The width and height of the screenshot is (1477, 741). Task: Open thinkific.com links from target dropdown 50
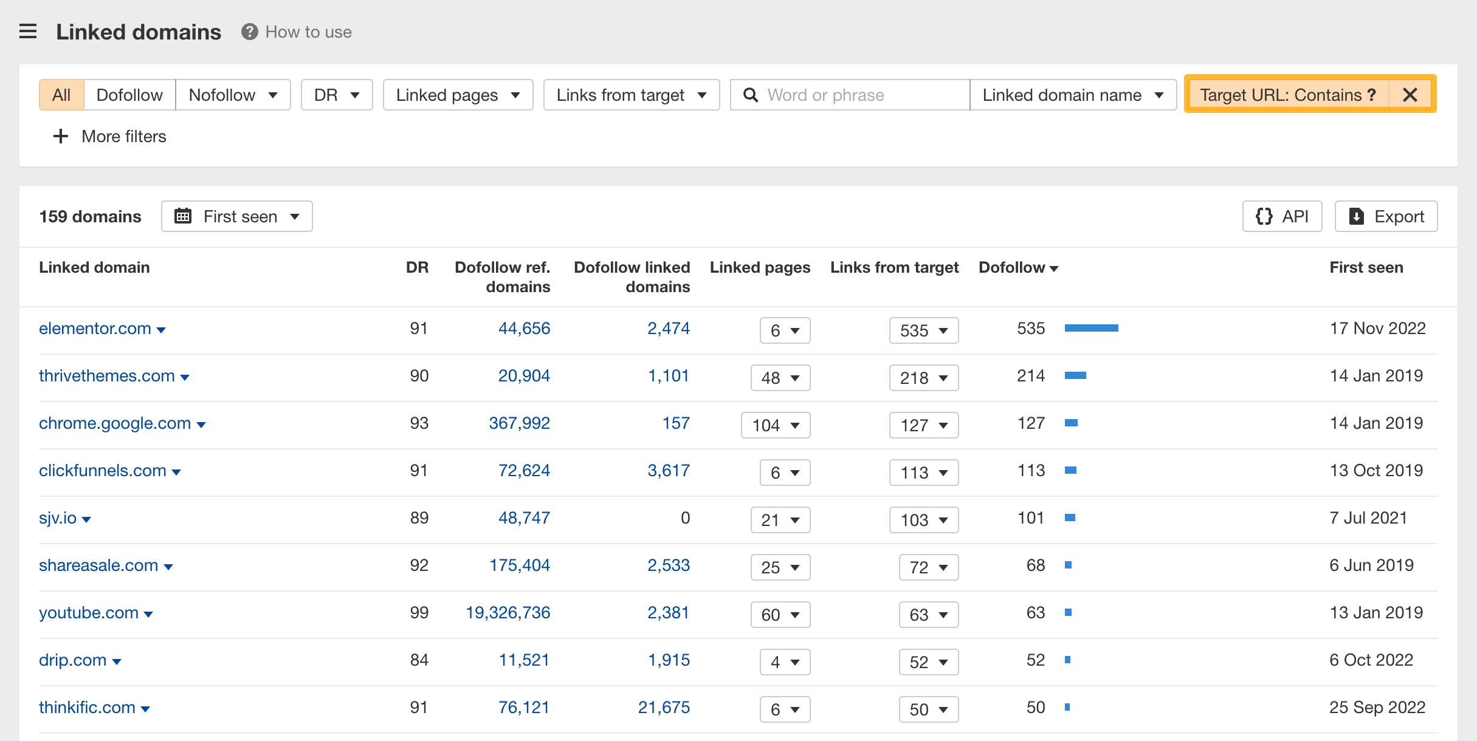929,709
